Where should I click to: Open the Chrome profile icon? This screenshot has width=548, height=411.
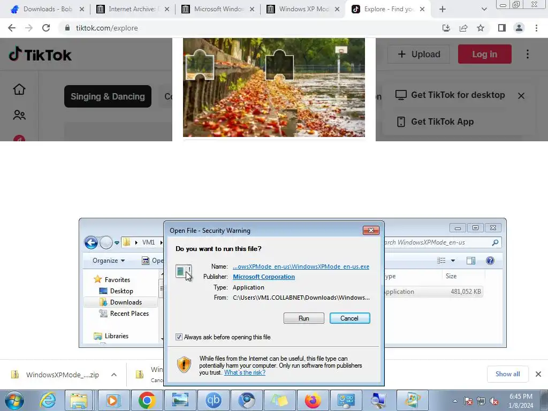(x=519, y=28)
